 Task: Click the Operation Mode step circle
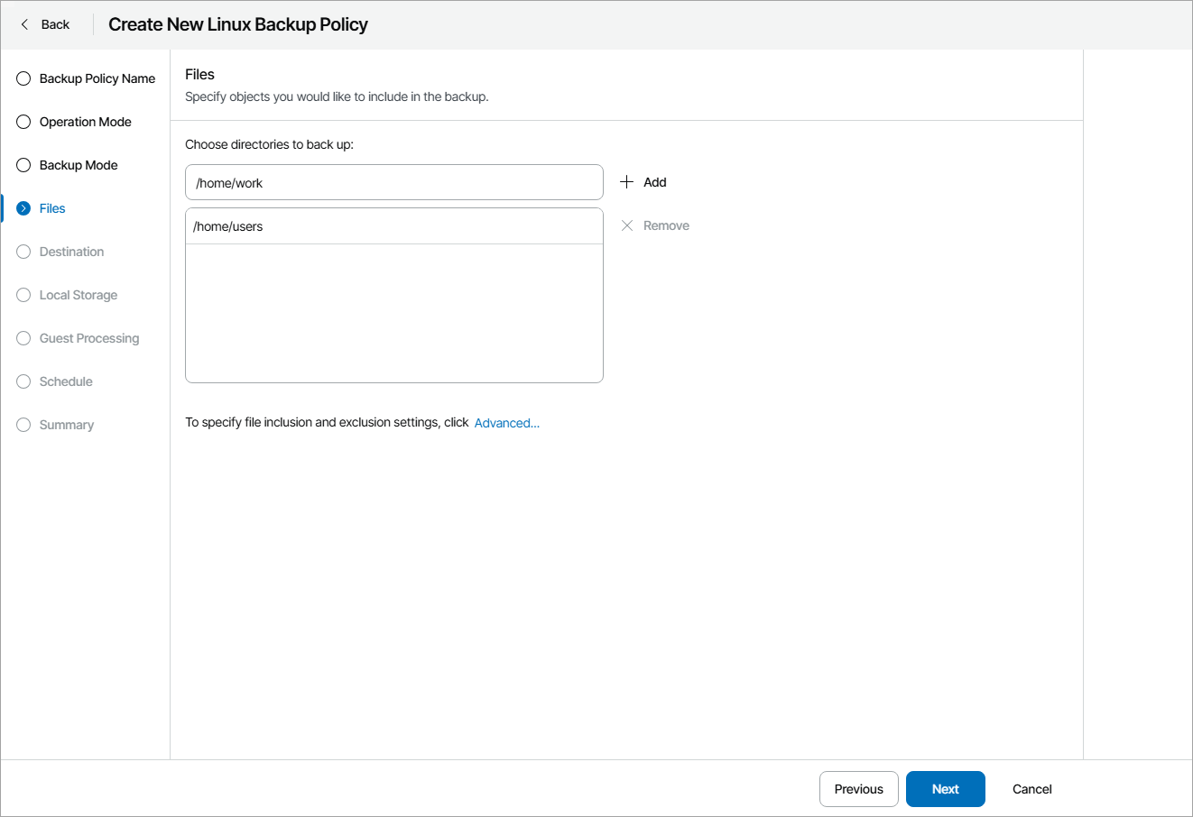23,122
